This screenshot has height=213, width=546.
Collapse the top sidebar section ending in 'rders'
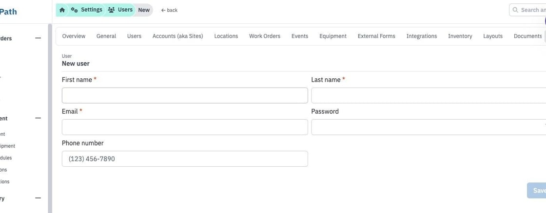click(38, 38)
